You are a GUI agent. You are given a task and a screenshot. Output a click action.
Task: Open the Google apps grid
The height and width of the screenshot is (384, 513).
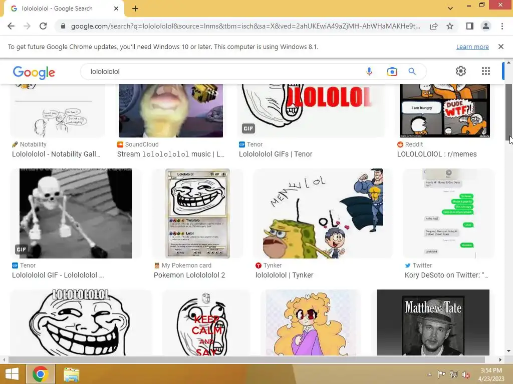click(486, 71)
